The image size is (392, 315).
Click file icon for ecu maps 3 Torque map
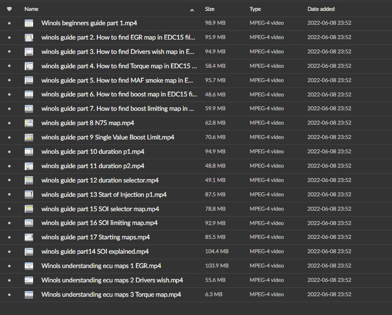(x=29, y=295)
